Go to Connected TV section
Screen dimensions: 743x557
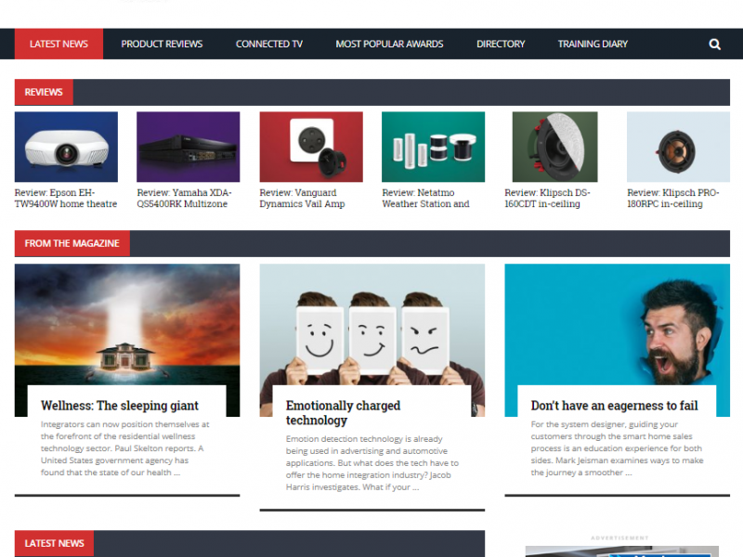[x=269, y=44]
